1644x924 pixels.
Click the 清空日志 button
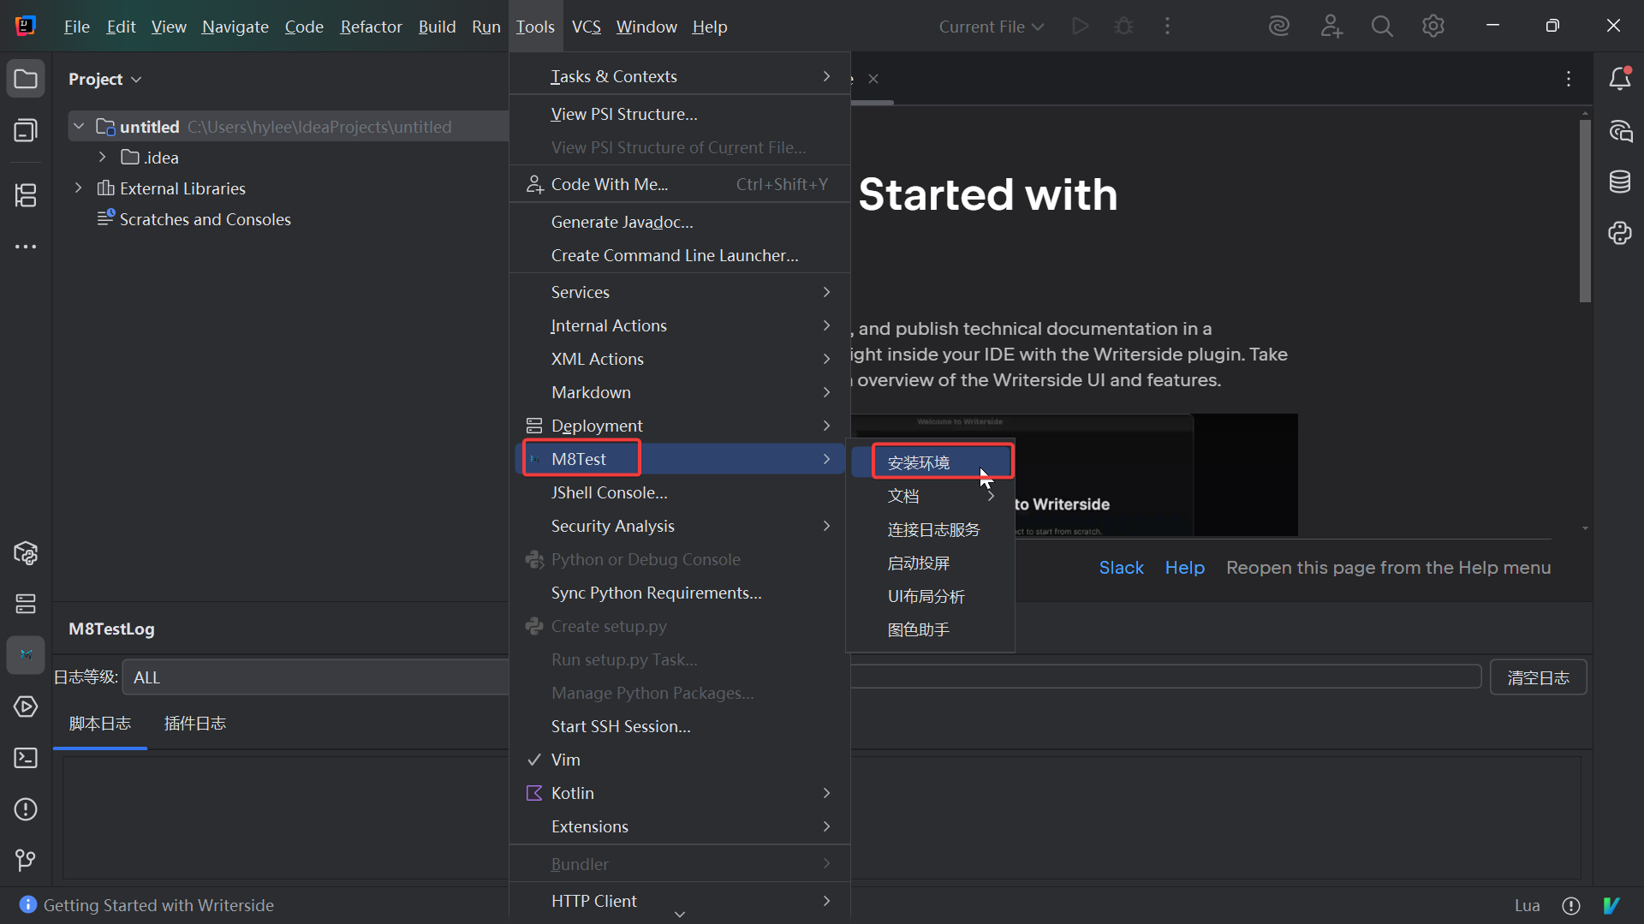[1538, 677]
